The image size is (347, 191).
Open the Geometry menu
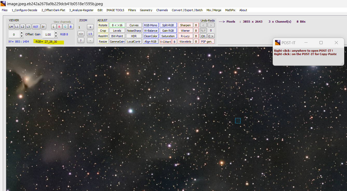[146, 10]
